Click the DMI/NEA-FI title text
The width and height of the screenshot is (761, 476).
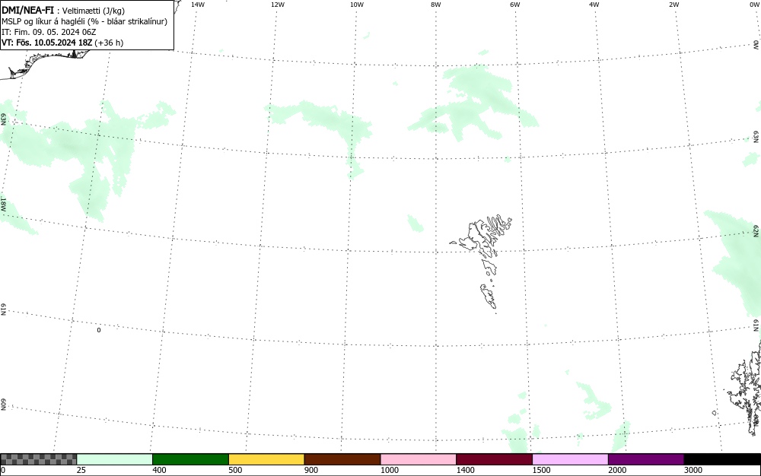[x=27, y=10]
